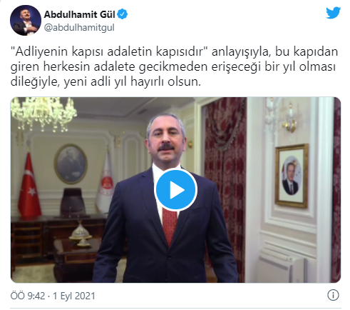
Task: Click the ÖÖ 9:42 timestamp
Action: tap(28, 296)
